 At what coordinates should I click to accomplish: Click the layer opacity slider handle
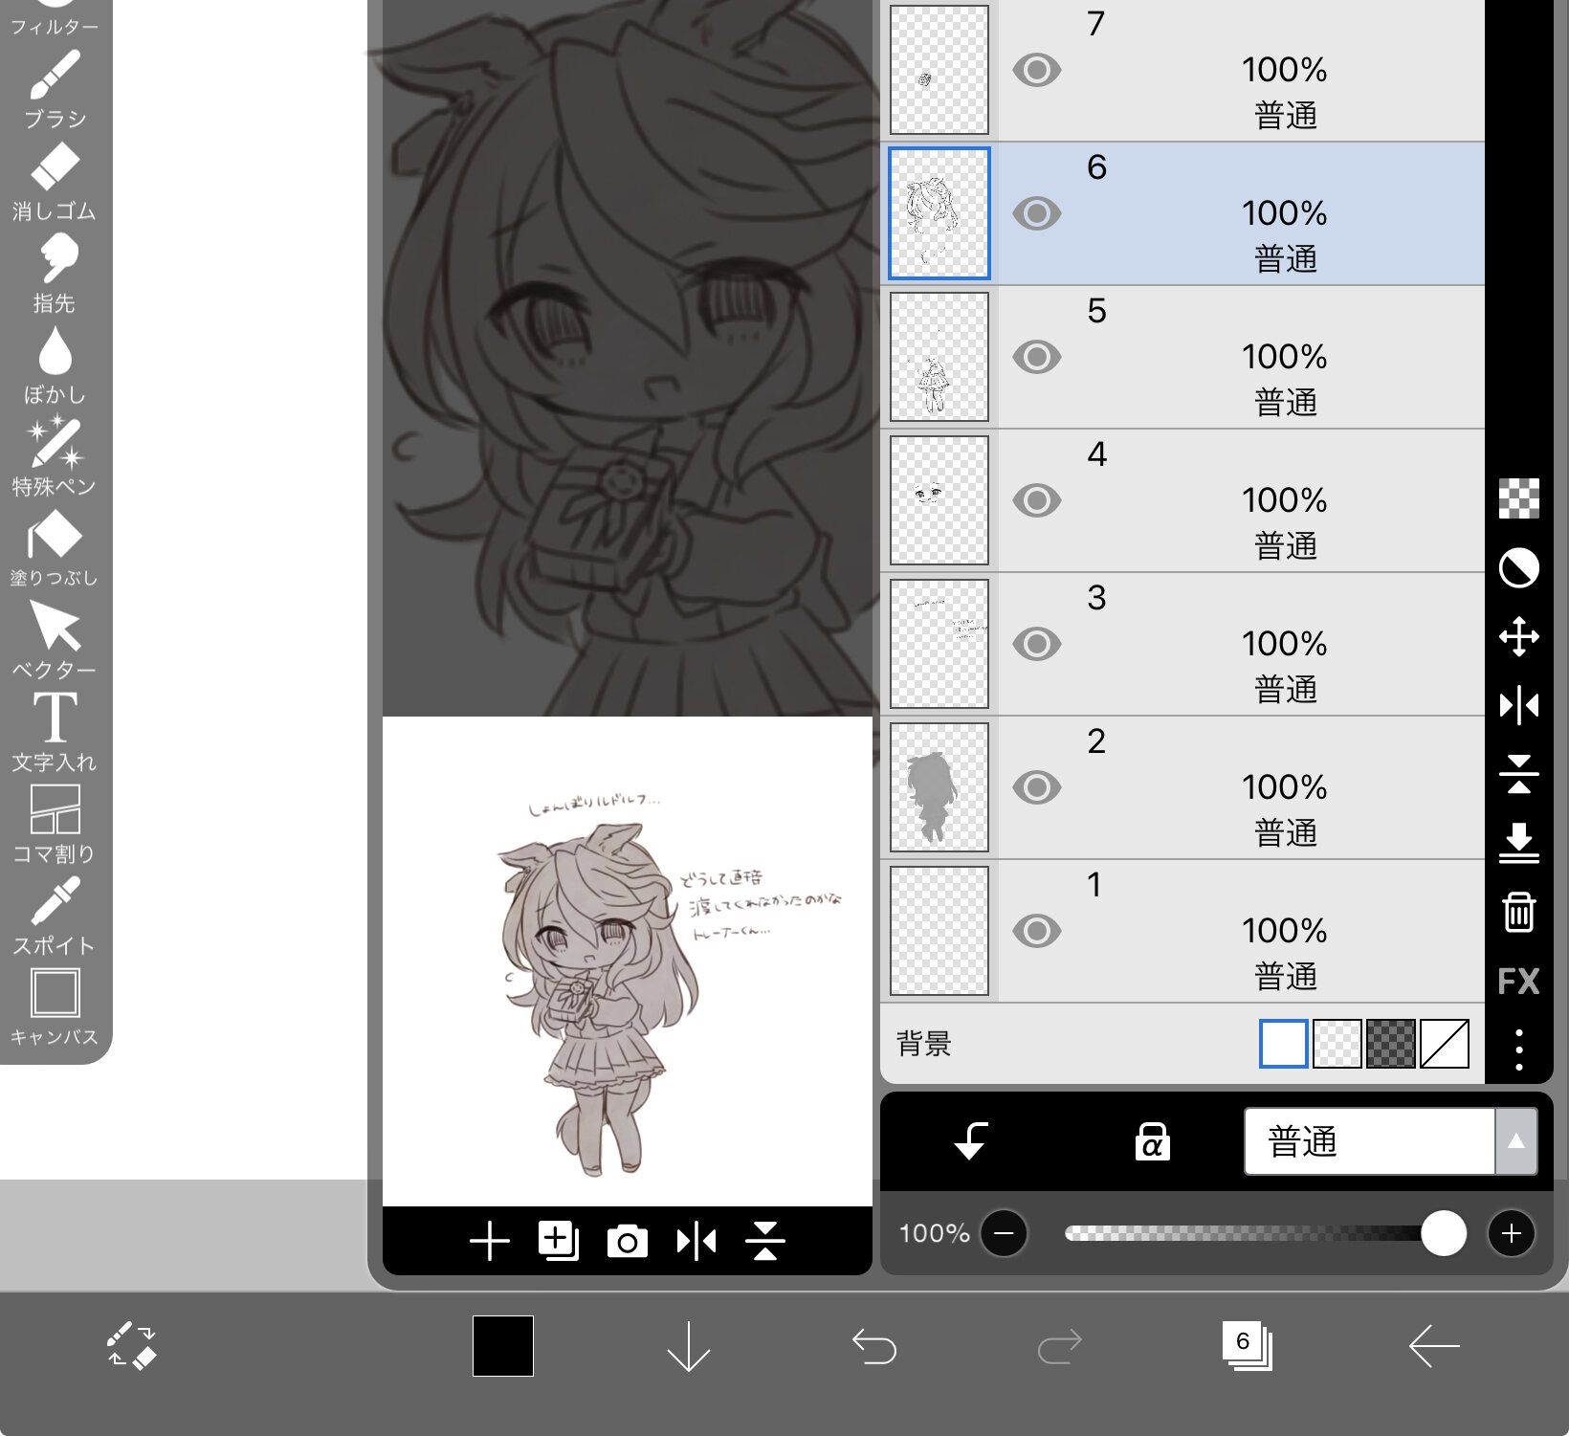coord(1444,1233)
